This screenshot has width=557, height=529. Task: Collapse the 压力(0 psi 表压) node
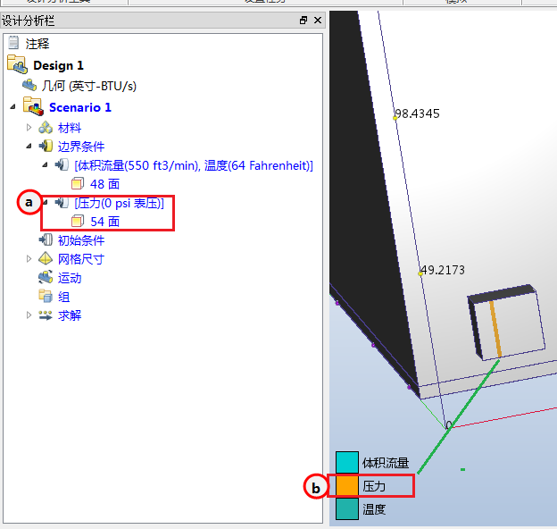[46, 203]
